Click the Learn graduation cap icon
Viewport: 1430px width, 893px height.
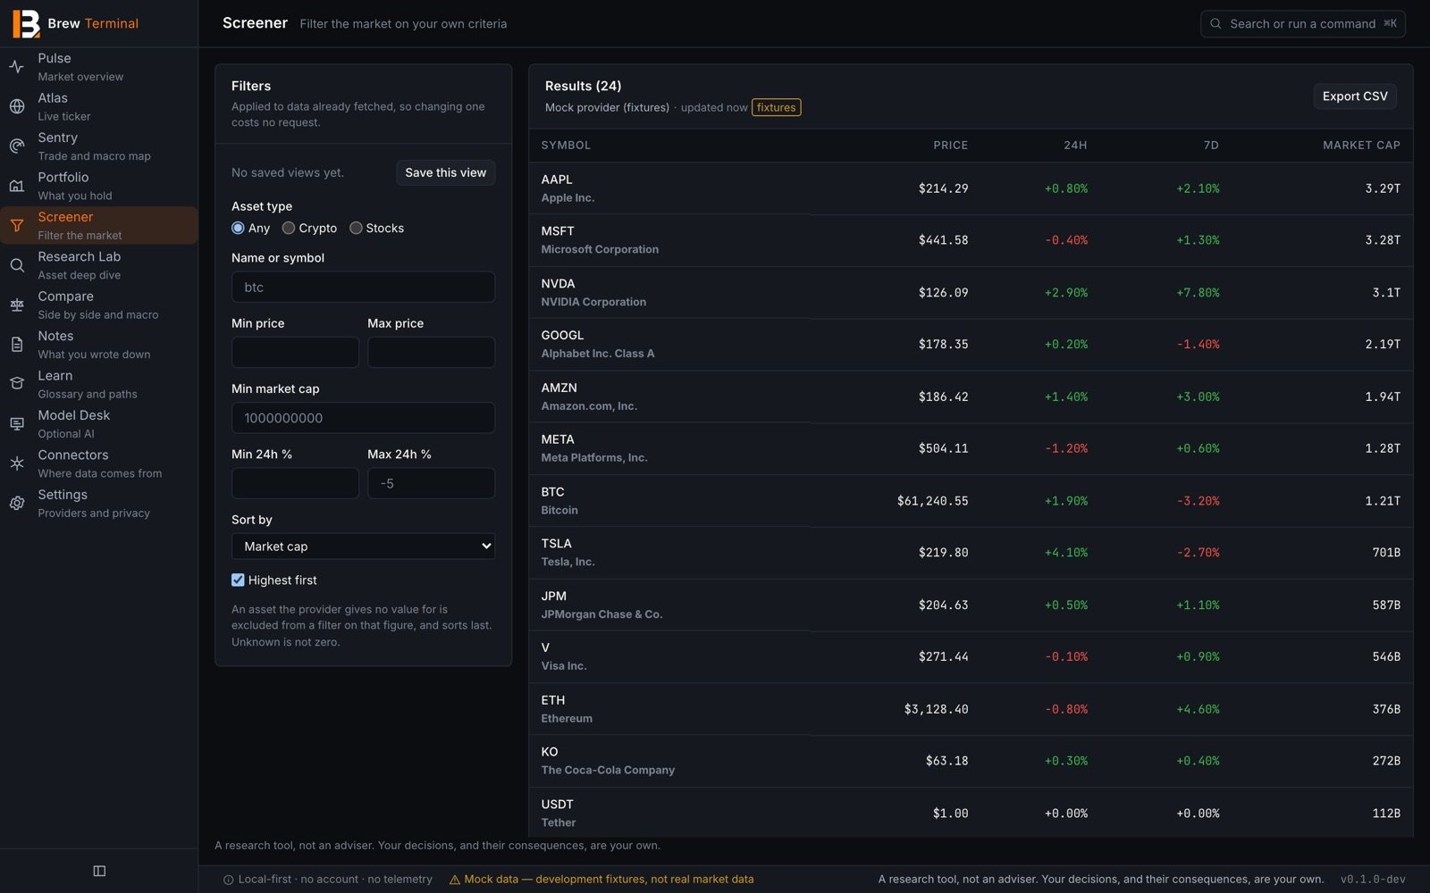[17, 384]
